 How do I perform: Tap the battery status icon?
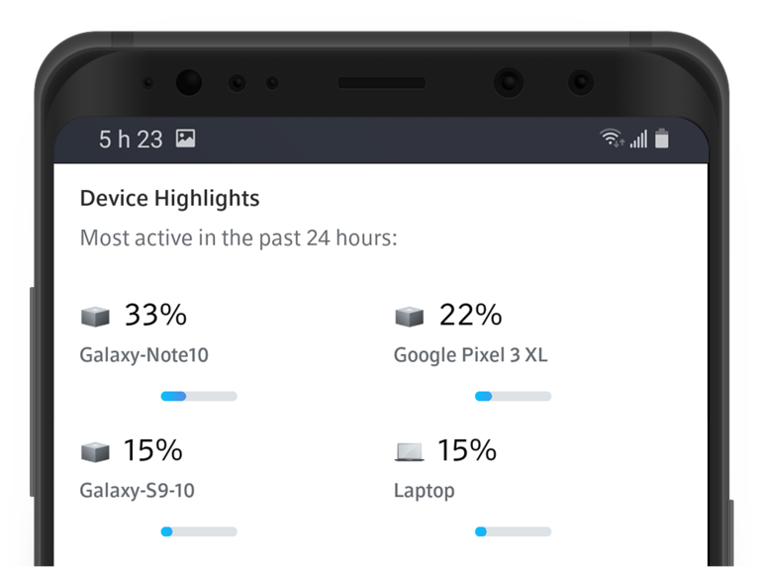coord(662,139)
